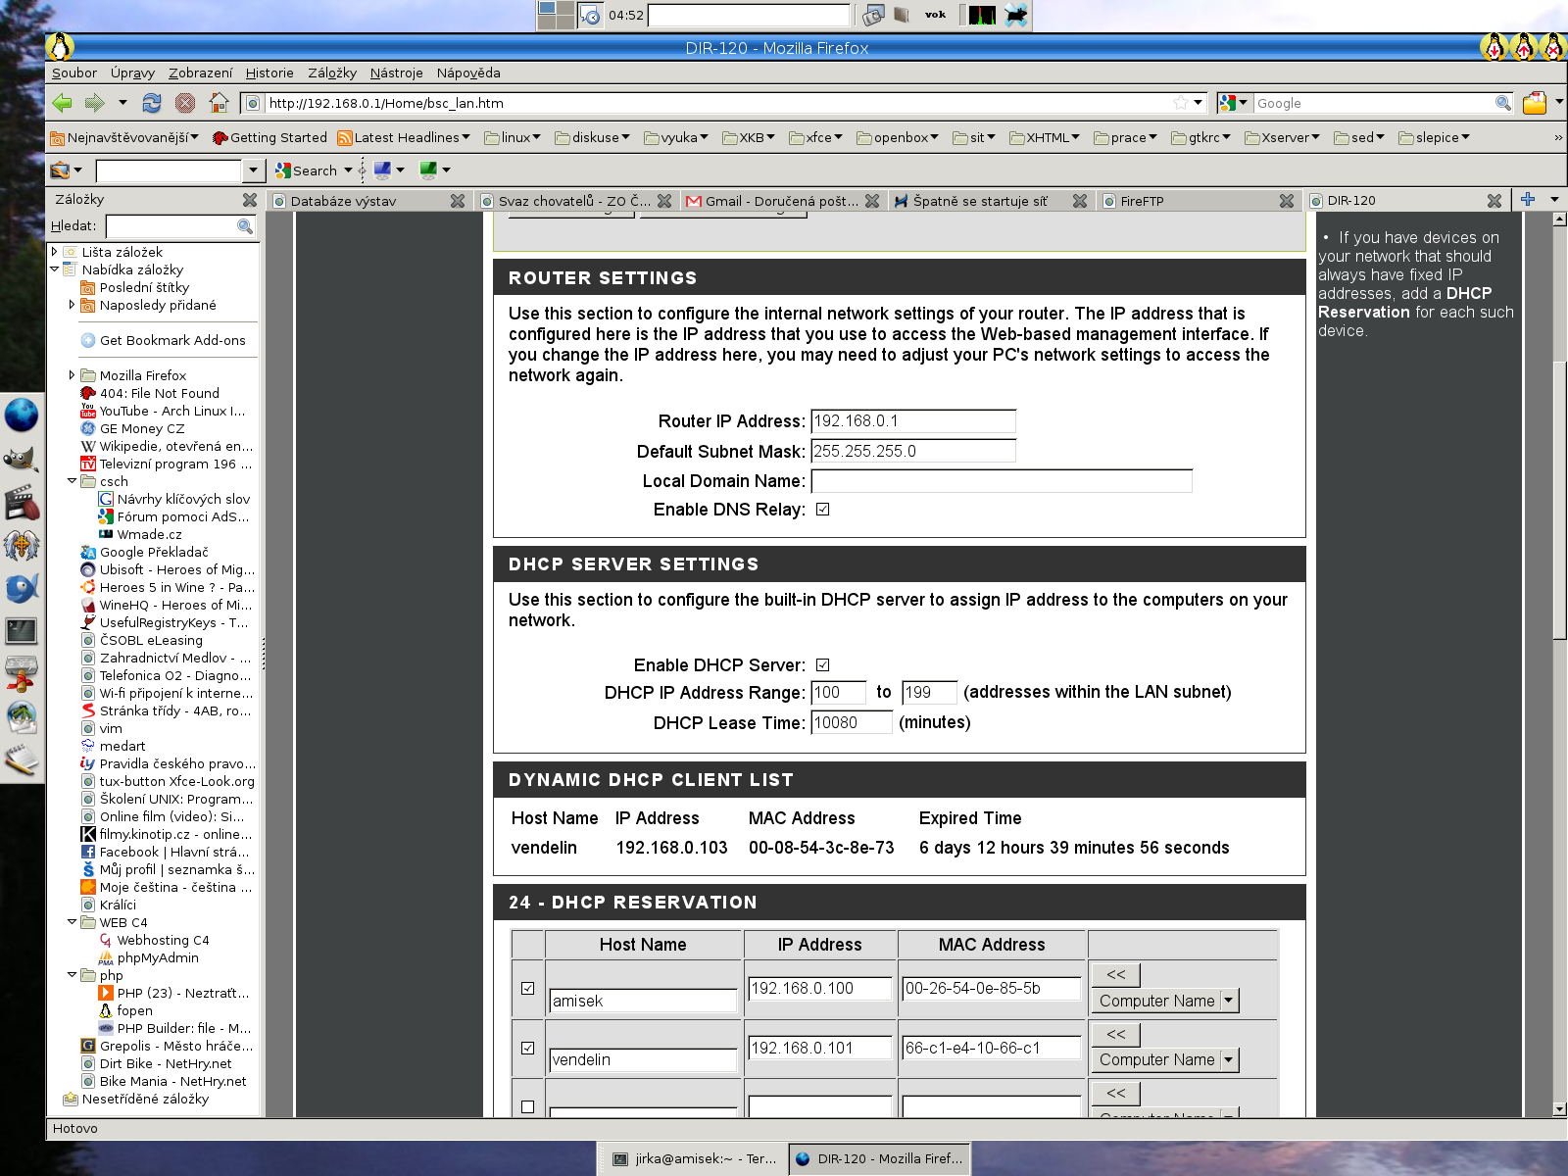Click the vertical page scrollbar thumb
Image resolution: width=1568 pixels, height=1176 pixels.
click(x=1559, y=500)
